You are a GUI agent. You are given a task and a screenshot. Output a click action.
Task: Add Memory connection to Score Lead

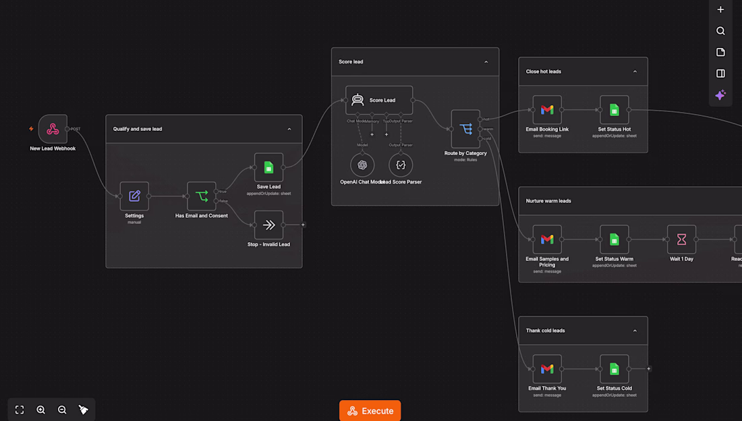pos(372,134)
